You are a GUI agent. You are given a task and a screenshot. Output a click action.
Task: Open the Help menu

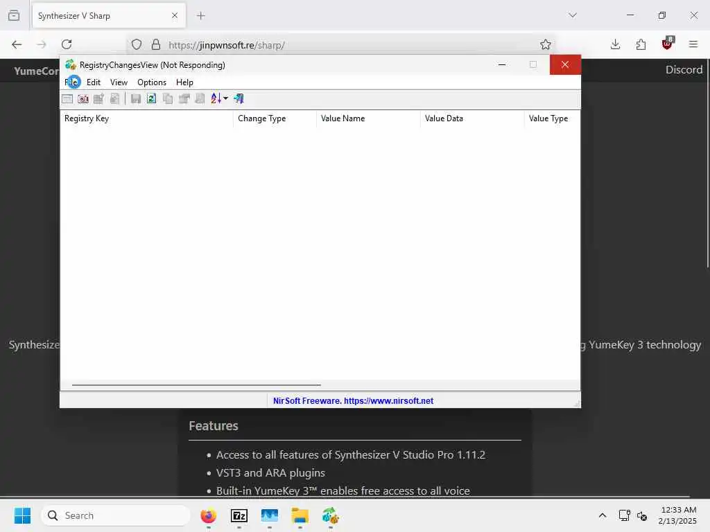(184, 82)
